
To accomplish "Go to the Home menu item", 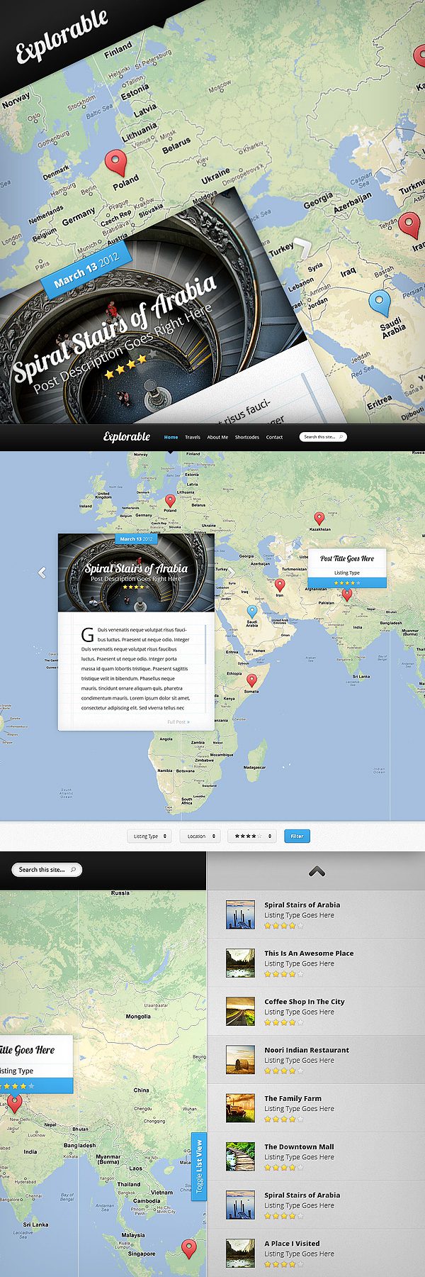I will (171, 437).
